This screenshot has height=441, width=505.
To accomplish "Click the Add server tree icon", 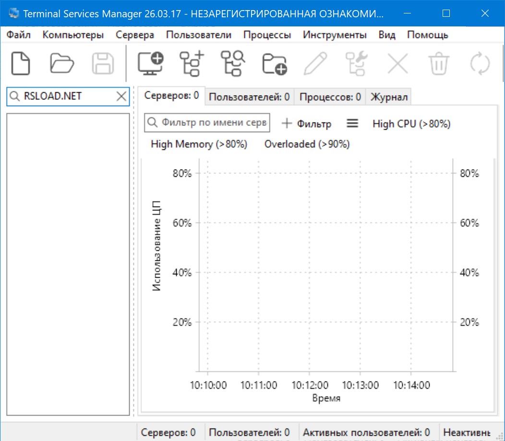I will [192, 63].
